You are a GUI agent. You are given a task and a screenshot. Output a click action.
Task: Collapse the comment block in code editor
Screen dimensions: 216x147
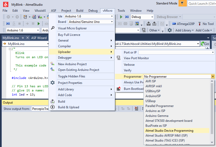coord(10,49)
